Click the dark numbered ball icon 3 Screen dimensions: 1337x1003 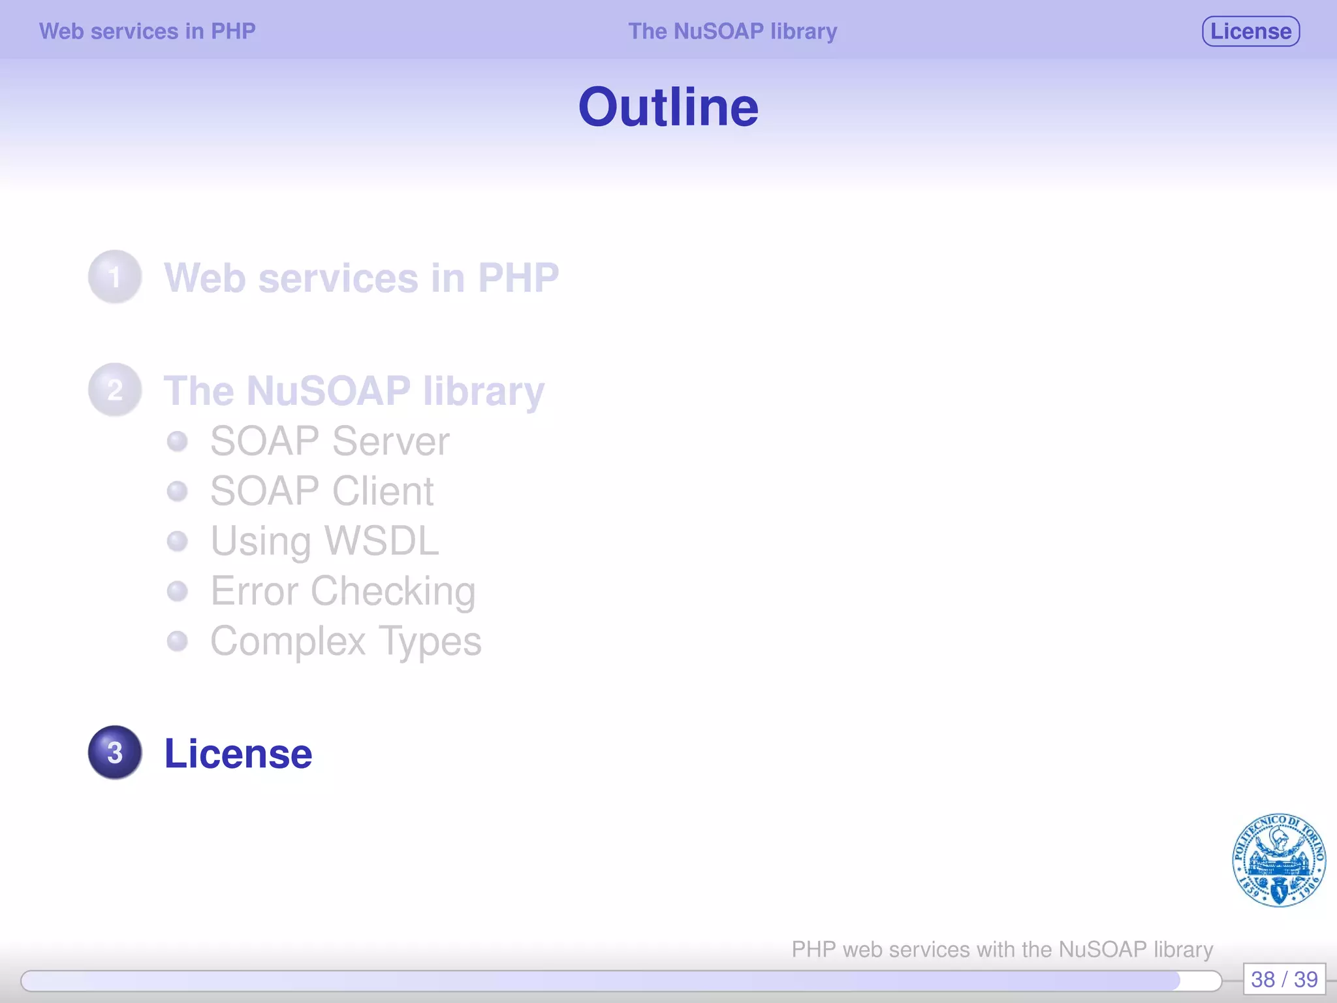coord(115,752)
